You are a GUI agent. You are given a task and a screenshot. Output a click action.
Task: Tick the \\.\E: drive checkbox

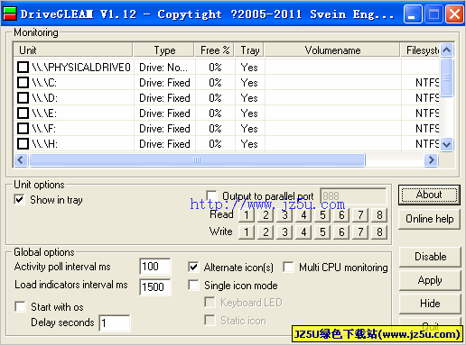(x=23, y=113)
